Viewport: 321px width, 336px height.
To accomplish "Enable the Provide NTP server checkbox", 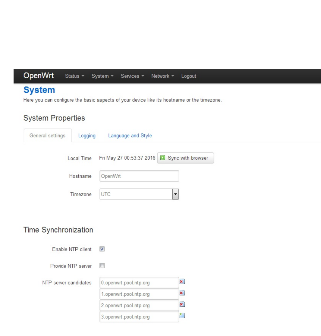I will click(x=102, y=266).
